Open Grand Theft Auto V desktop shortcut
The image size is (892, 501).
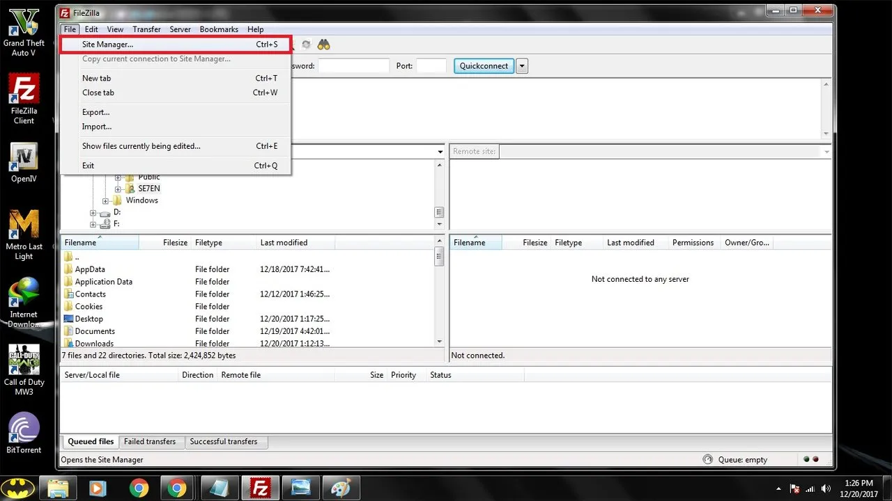point(24,33)
